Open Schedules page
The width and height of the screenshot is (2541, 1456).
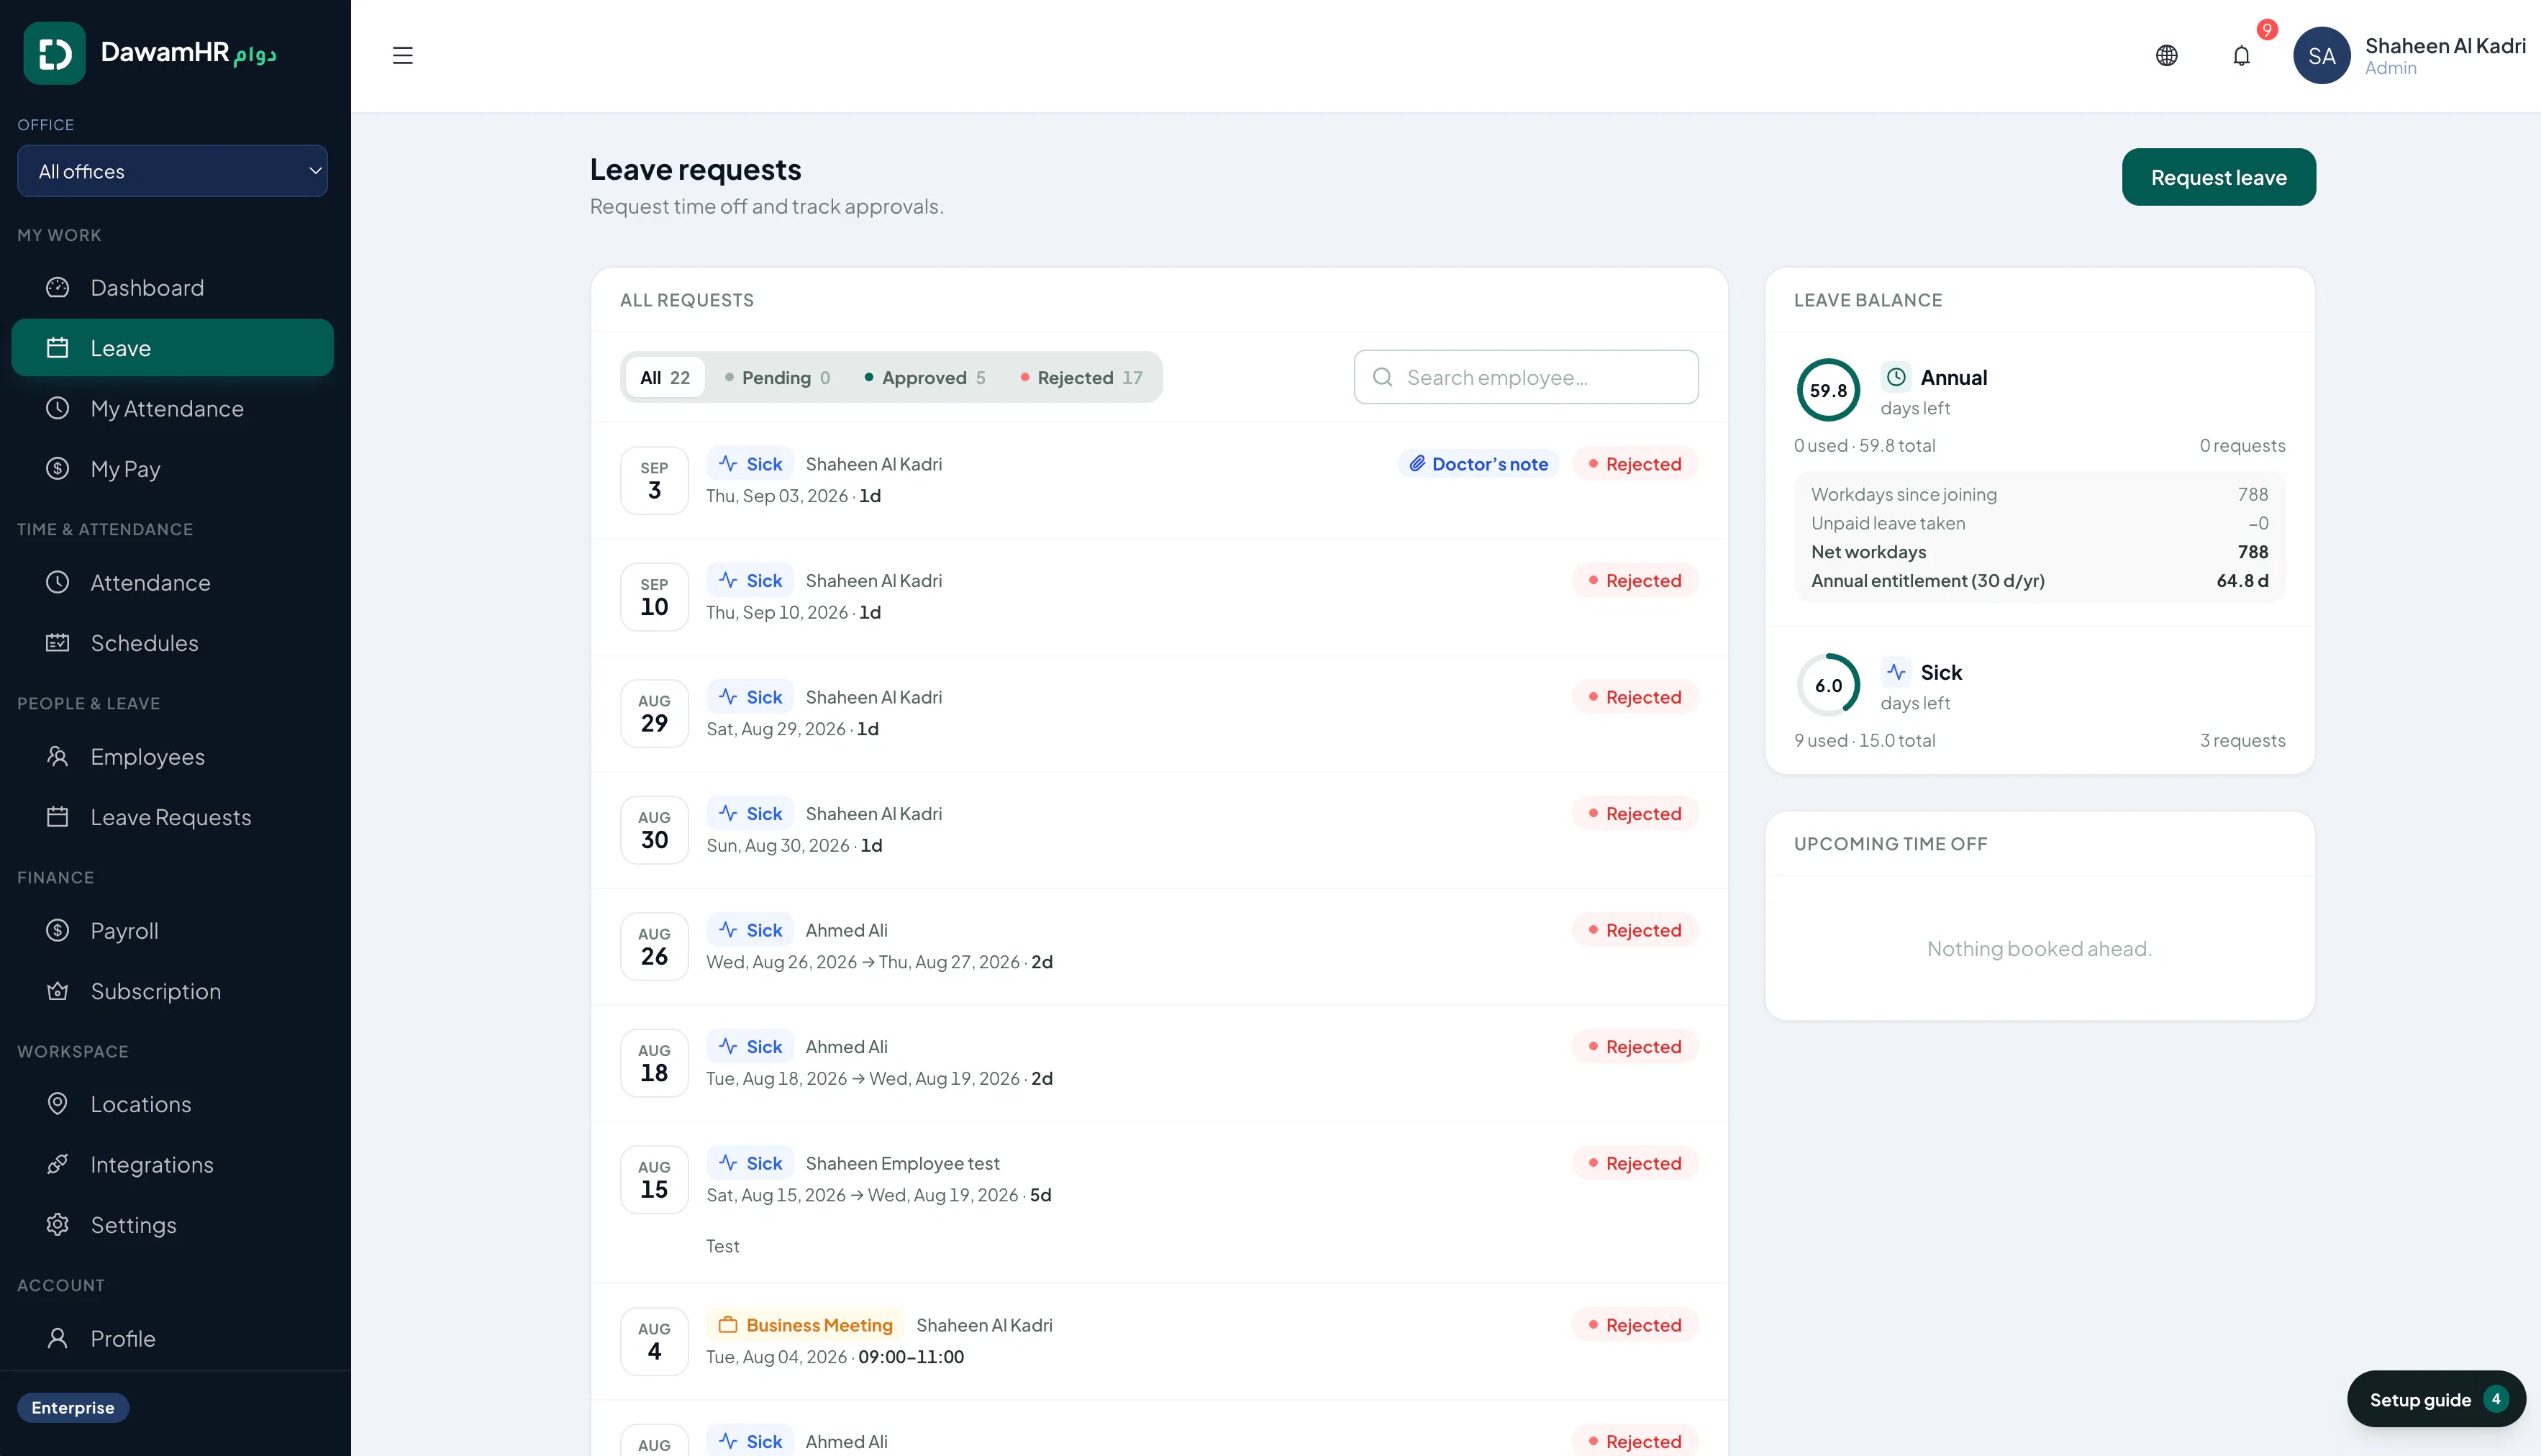(172, 643)
